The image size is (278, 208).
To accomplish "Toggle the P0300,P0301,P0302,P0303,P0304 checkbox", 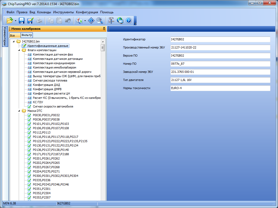I will point(29,176).
